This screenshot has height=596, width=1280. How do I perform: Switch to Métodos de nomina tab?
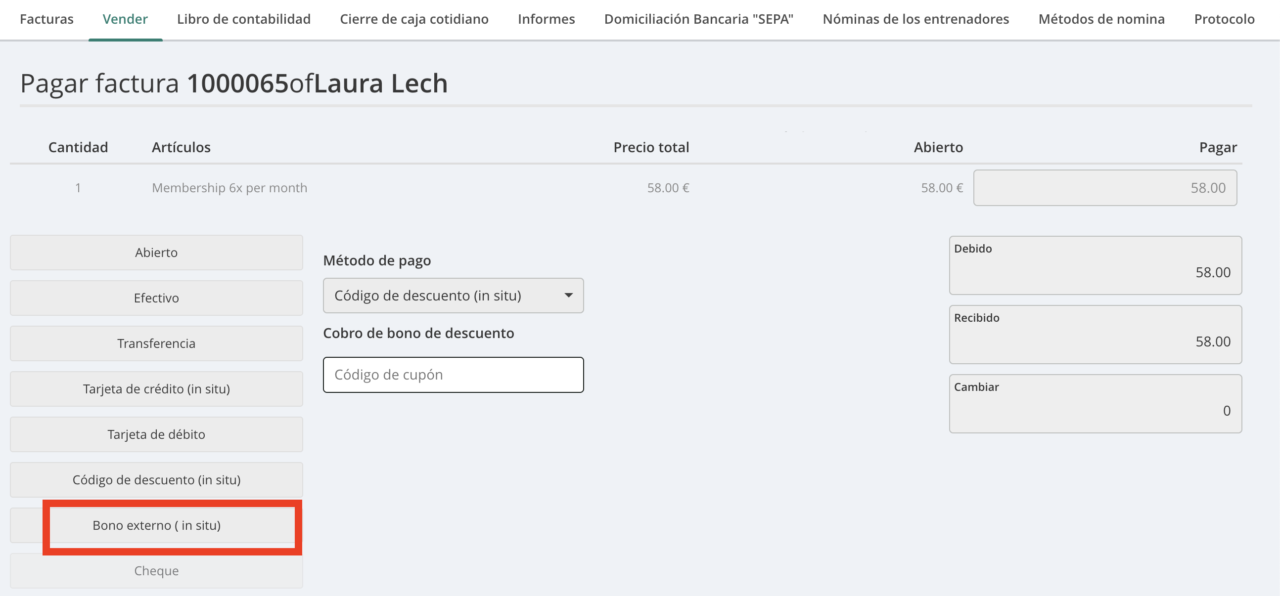point(1101,19)
